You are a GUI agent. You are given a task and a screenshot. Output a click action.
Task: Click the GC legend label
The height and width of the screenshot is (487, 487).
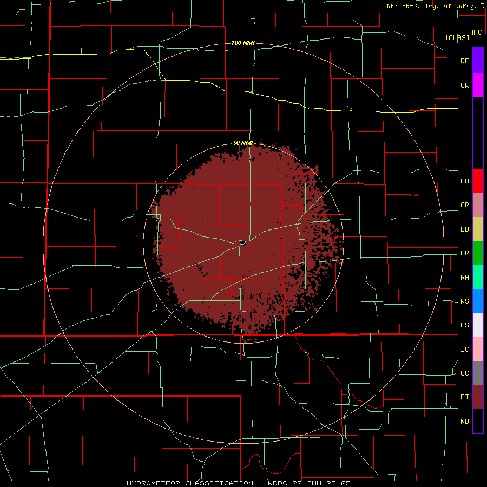point(464,373)
